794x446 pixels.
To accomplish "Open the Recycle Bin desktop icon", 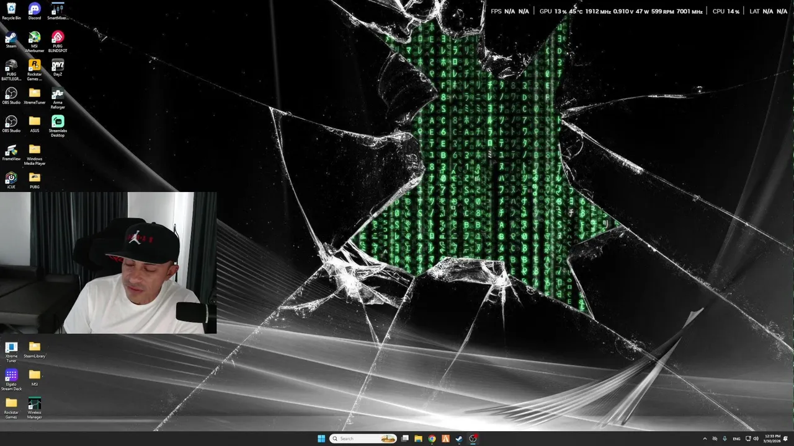I will (11, 11).
